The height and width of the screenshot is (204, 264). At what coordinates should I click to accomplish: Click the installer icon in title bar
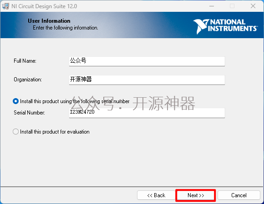[5, 6]
